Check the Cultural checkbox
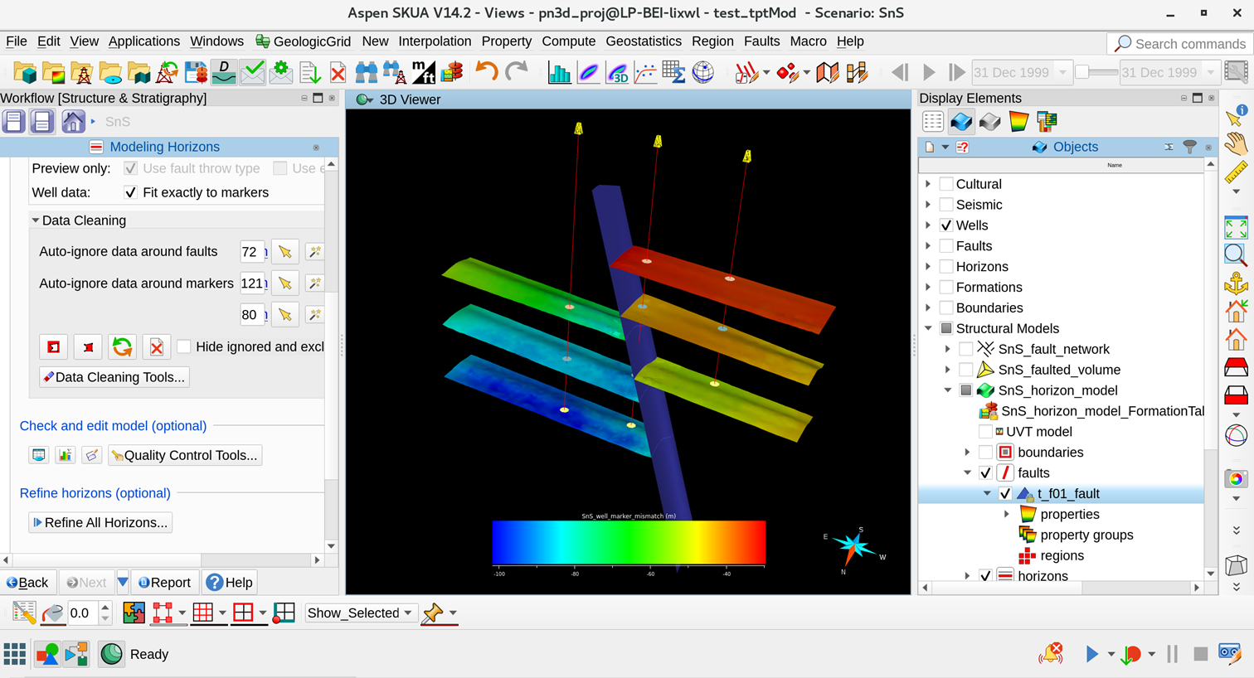Screen dimensions: 1254x678 tap(946, 184)
